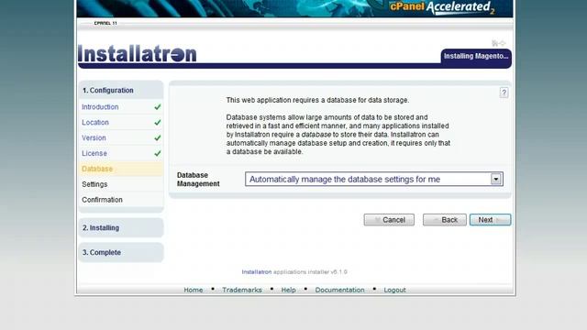Viewport: 587px width, 330px height.
Task: Open the Installing Magento tab
Action: (x=476, y=57)
